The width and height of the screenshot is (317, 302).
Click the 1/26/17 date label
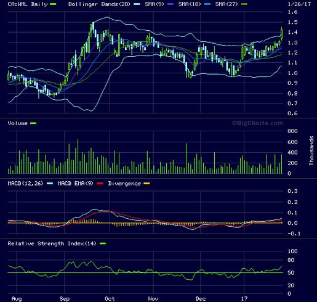pos(299,4)
